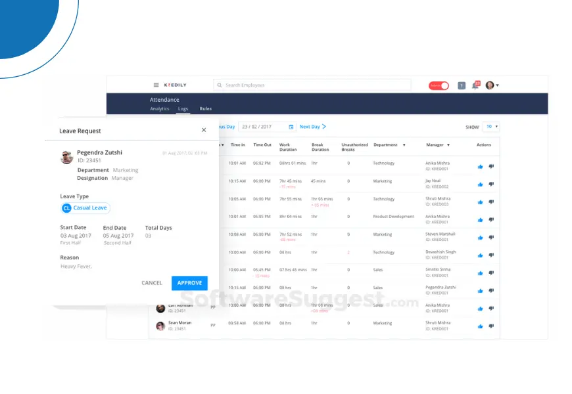The image size is (572, 394).
Task: Click the '09:58 AM' time-in cell
Action: [237, 323]
